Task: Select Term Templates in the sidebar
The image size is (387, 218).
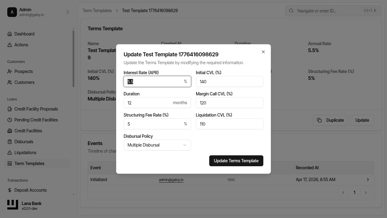Action: click(29, 163)
